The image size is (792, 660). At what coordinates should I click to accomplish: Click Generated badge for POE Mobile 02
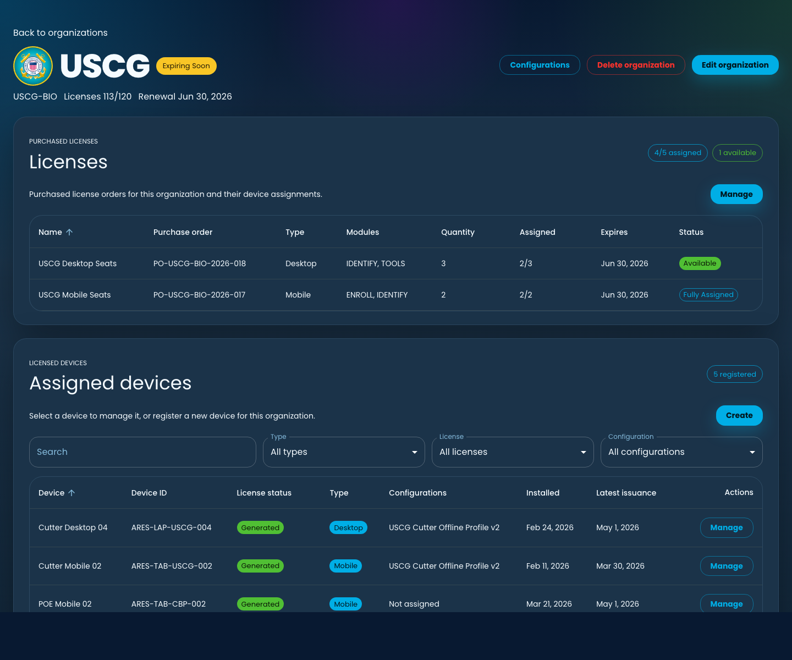(x=260, y=604)
